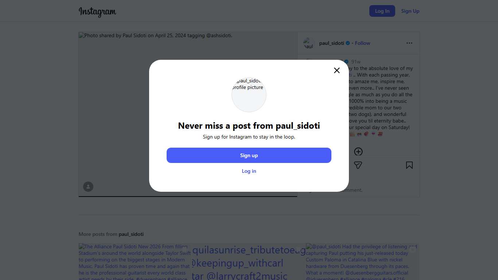Open the Sign Up link in header
This screenshot has height=280, width=498.
(x=410, y=11)
